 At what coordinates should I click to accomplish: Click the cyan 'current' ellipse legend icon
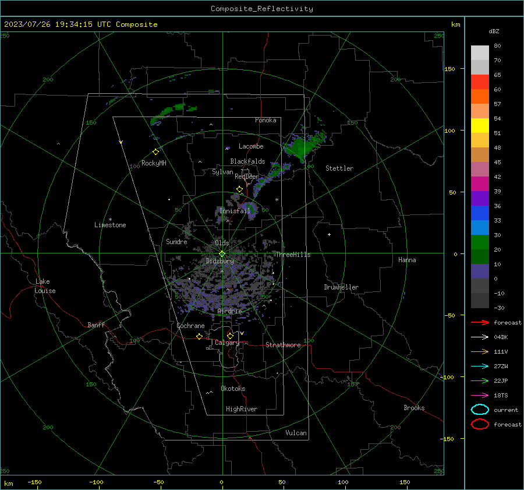480,410
